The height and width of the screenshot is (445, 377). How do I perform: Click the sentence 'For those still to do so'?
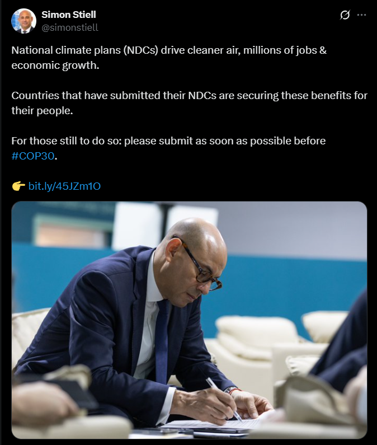point(168,140)
